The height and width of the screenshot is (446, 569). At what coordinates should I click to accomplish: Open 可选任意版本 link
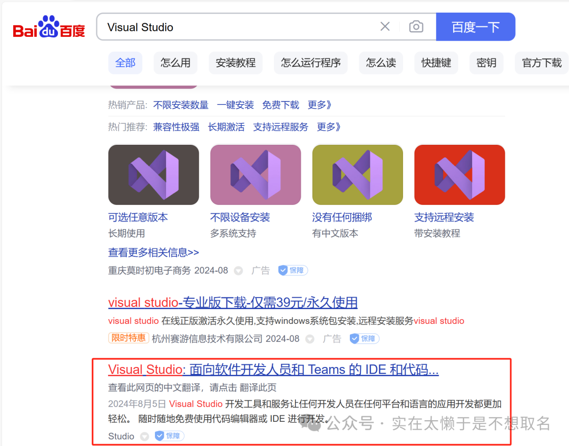click(x=138, y=217)
